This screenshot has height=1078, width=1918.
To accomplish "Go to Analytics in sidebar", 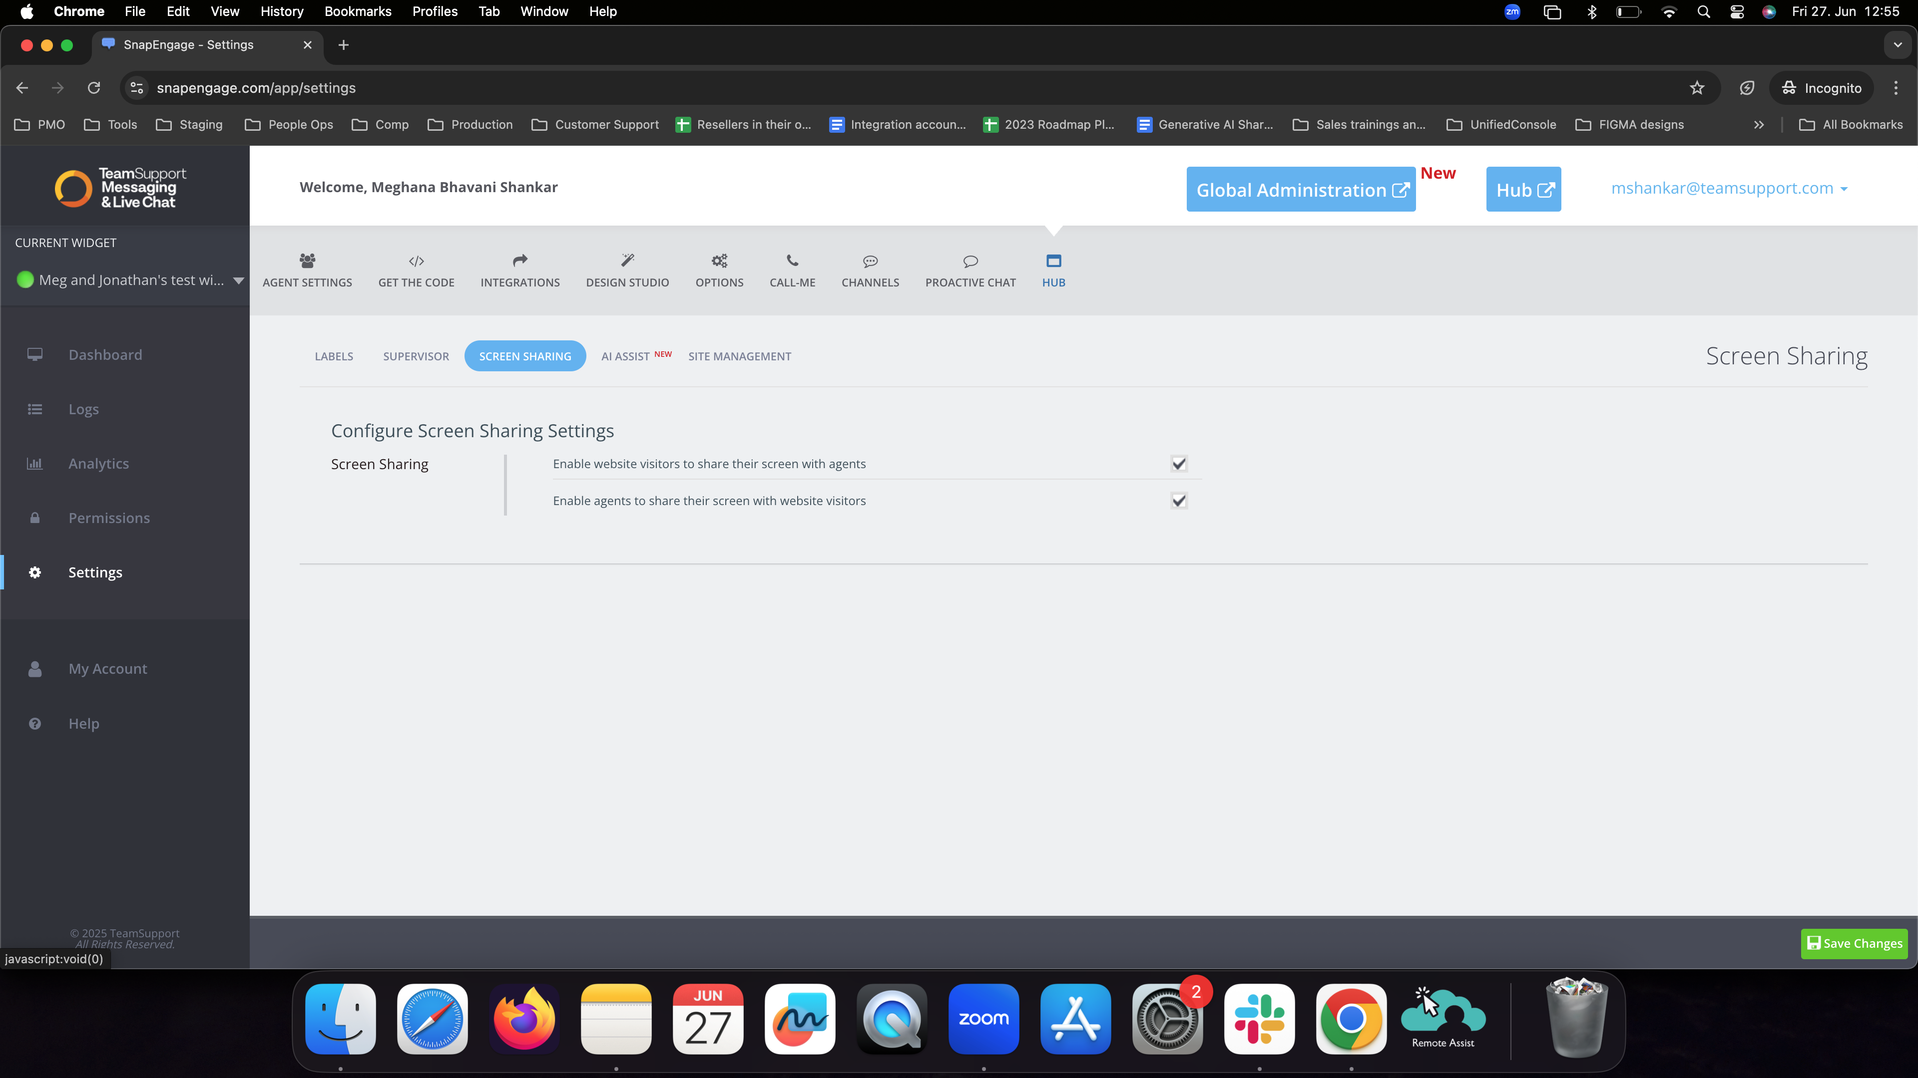I will point(98,464).
